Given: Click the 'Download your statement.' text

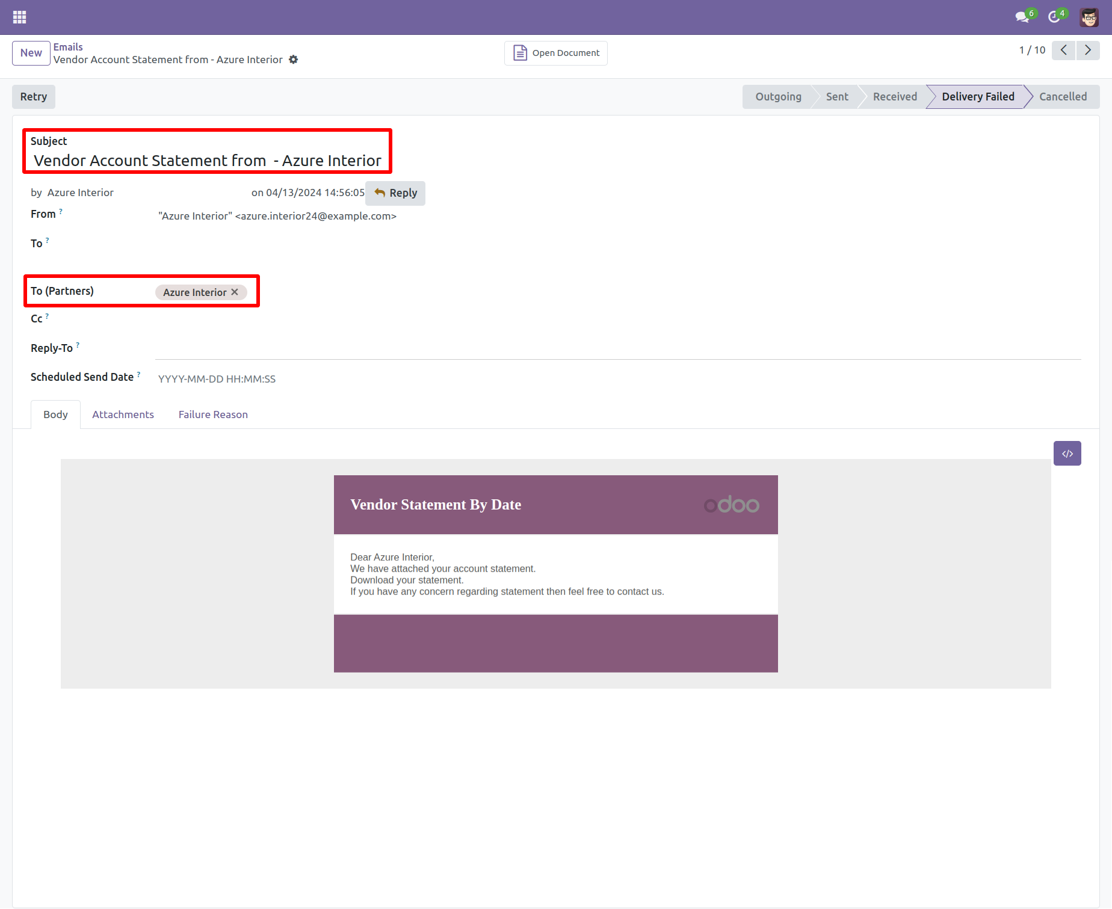Looking at the screenshot, I should 407,580.
